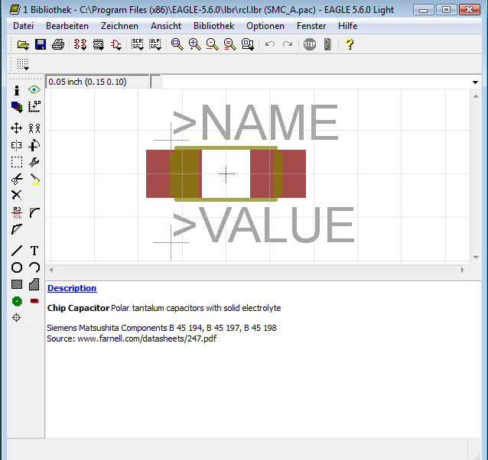
Task: Select the green Pad tool
Action: (17, 301)
